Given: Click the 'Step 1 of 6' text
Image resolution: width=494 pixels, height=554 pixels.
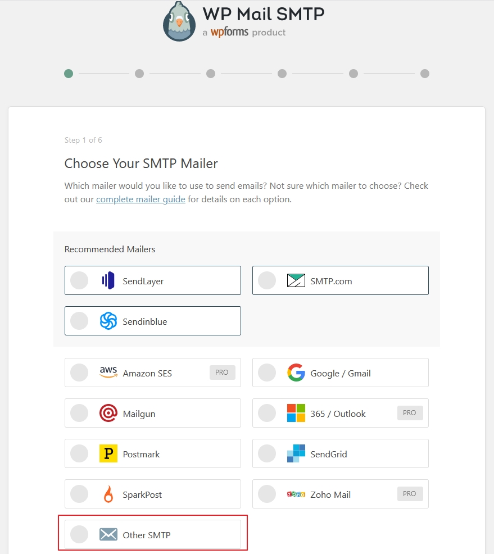Looking at the screenshot, I should [x=83, y=140].
